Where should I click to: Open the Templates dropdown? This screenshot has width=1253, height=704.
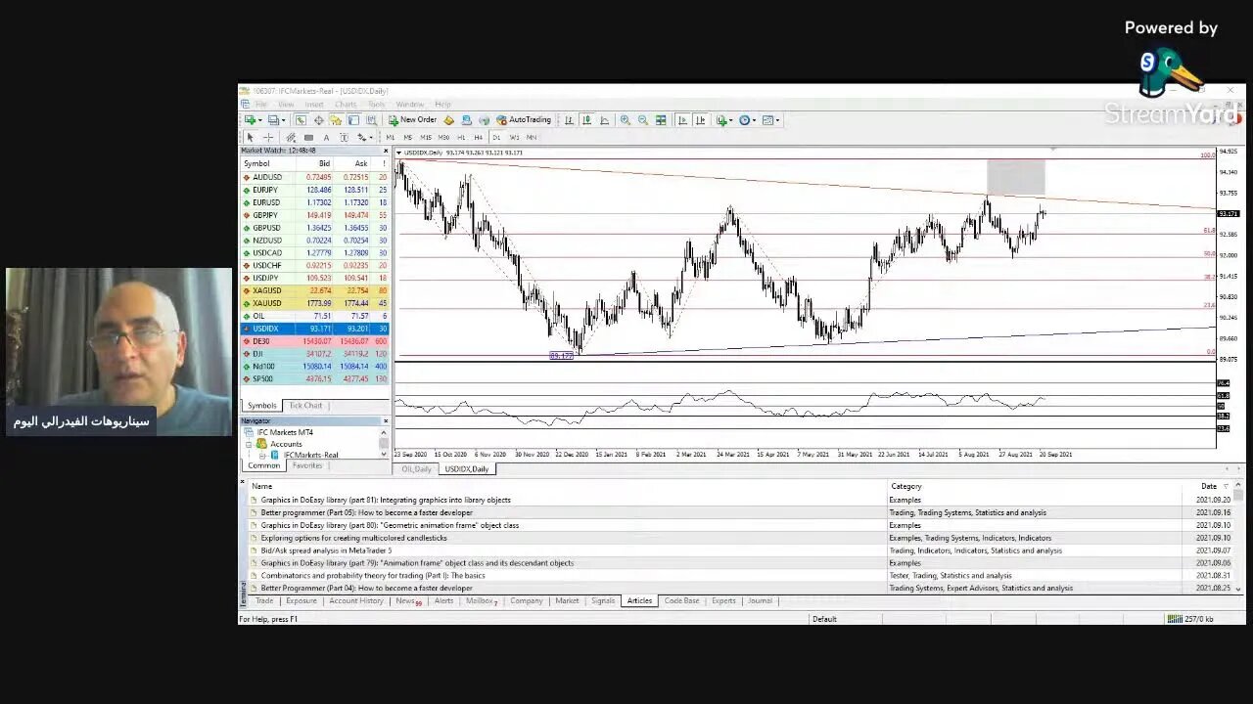(772, 120)
